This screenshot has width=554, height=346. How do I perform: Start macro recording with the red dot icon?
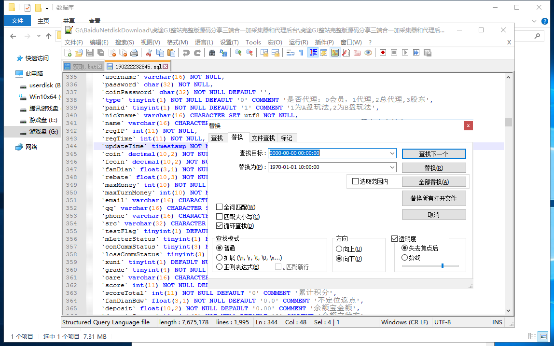[x=383, y=53]
